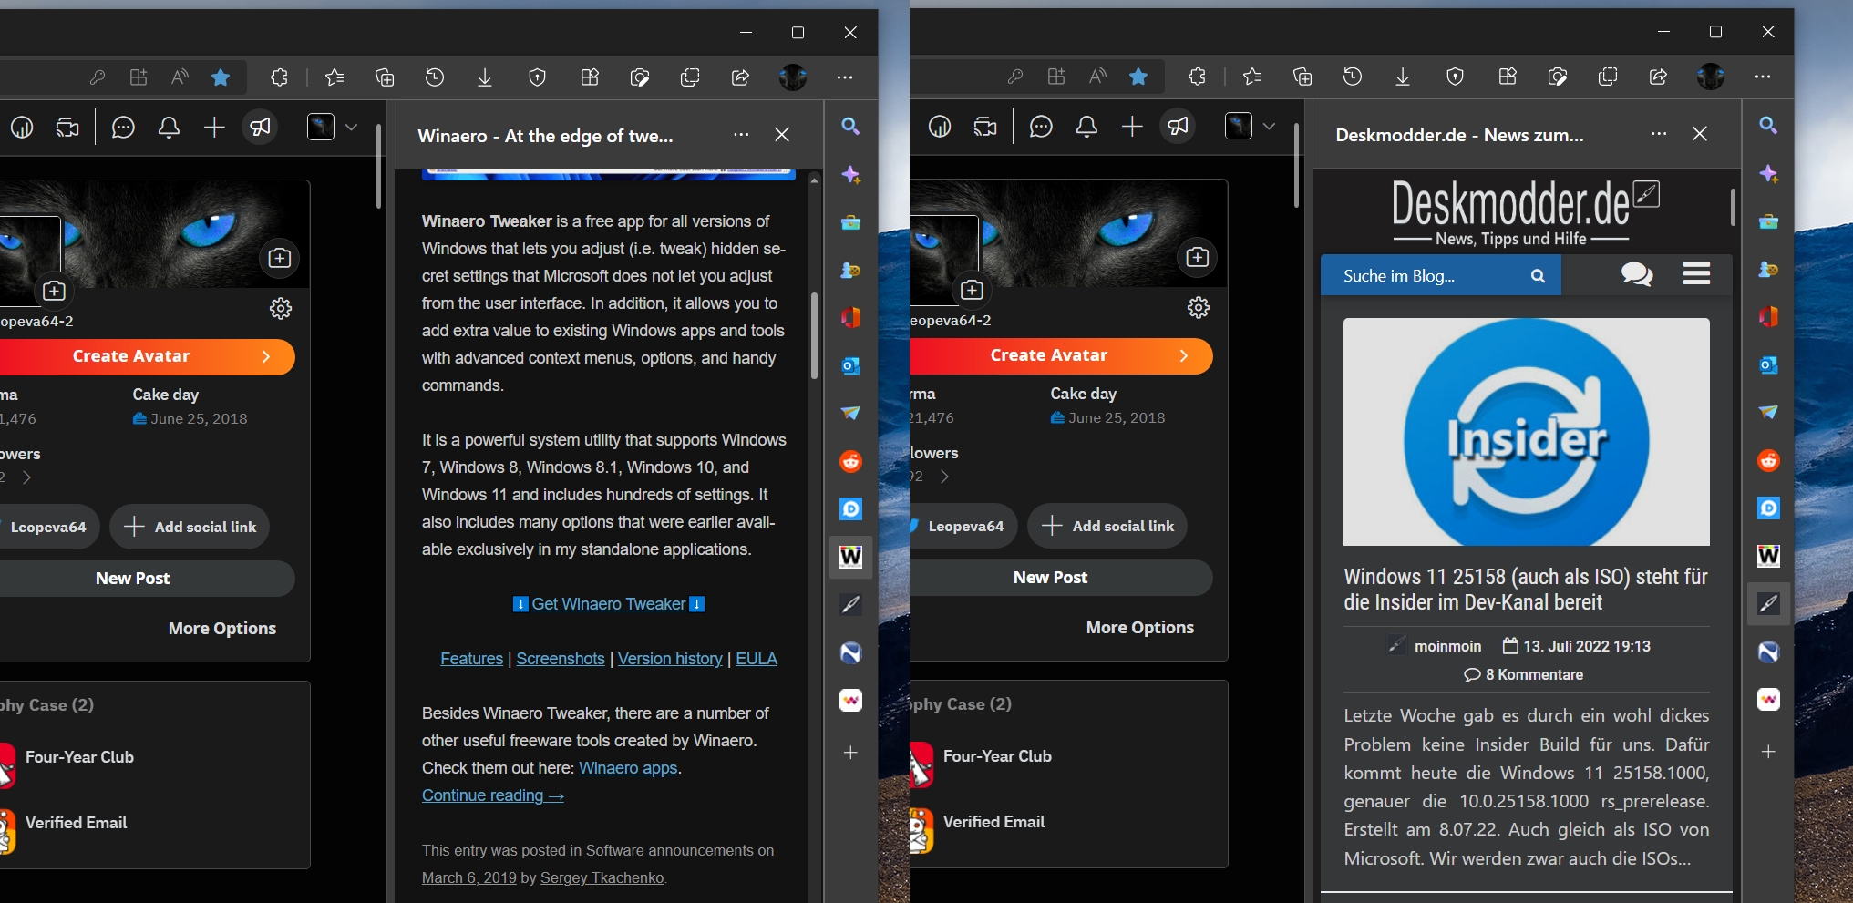Open Downloads arrow icon in left window toolbar
Screen dimensions: 1853x903
[485, 77]
